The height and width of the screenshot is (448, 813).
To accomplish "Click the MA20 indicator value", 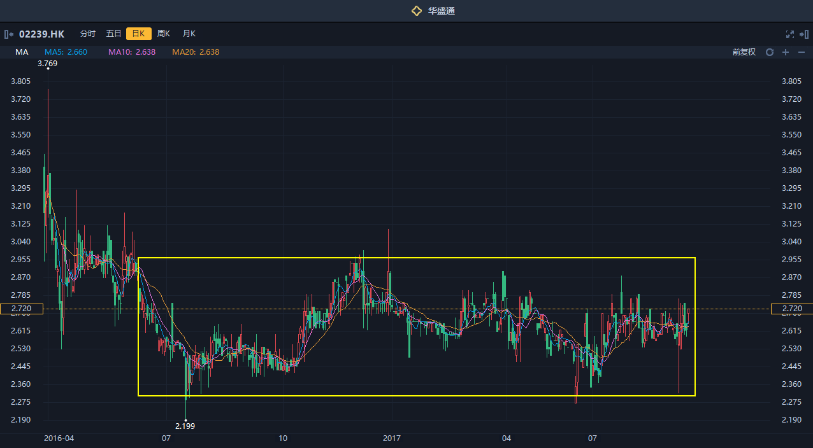I will 196,52.
